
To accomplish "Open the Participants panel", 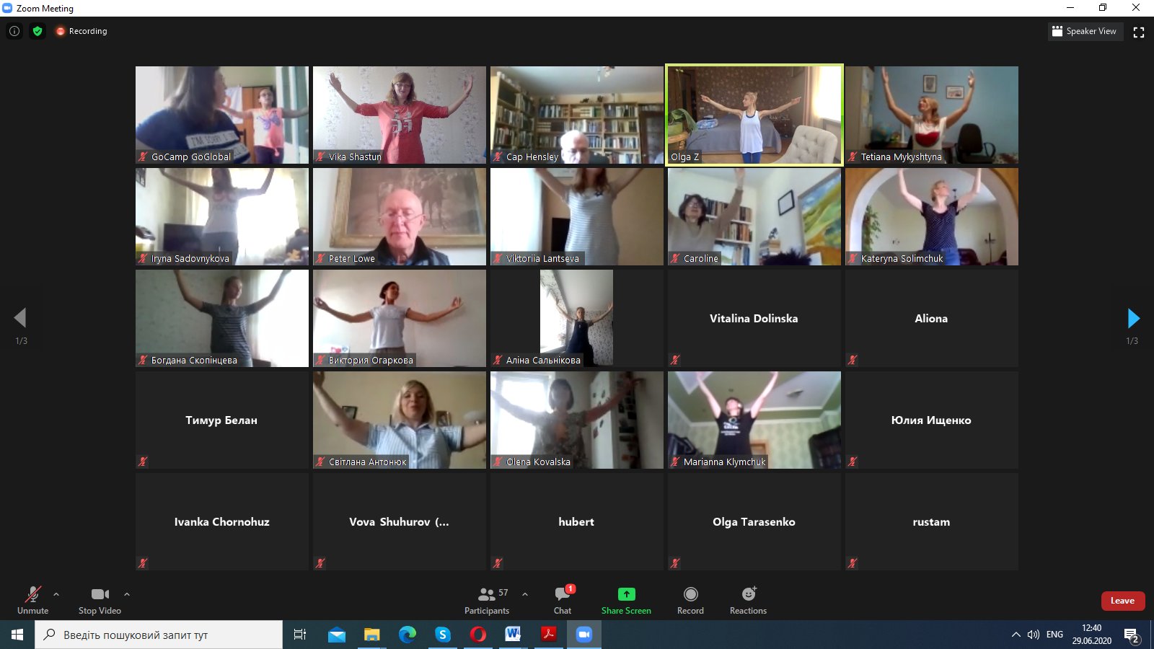I will (x=487, y=600).
